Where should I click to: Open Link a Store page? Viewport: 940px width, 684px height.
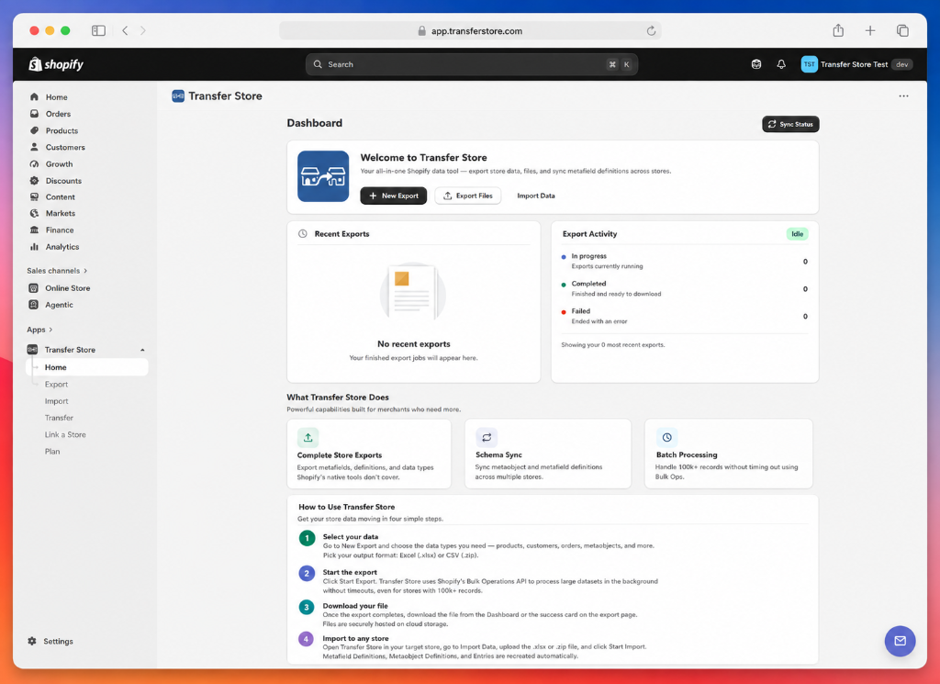pos(65,434)
